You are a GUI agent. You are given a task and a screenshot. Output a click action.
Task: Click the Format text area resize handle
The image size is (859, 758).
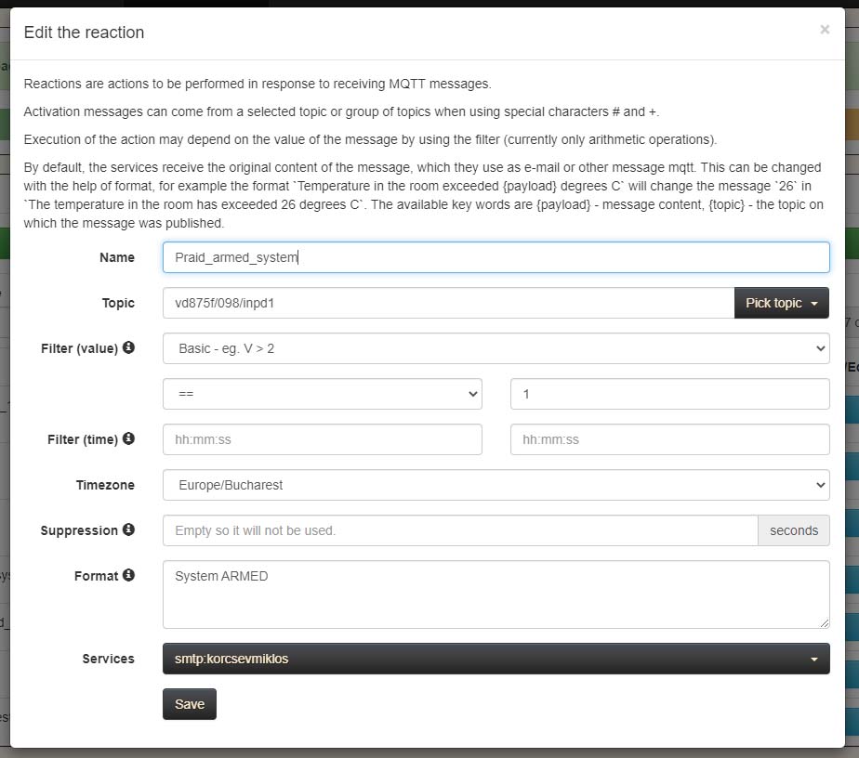click(x=824, y=623)
